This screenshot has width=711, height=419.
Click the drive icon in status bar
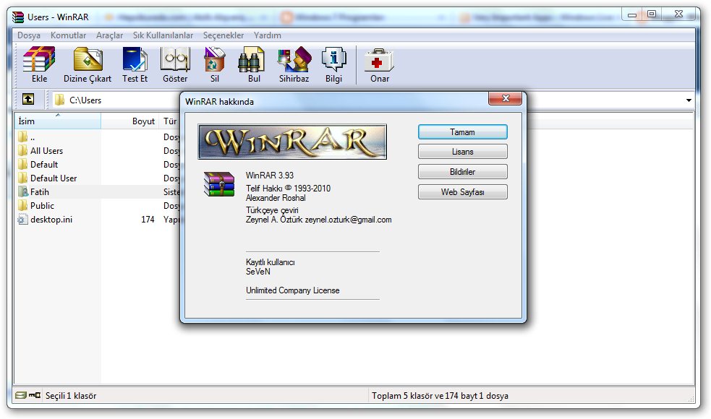pyautogui.click(x=21, y=395)
